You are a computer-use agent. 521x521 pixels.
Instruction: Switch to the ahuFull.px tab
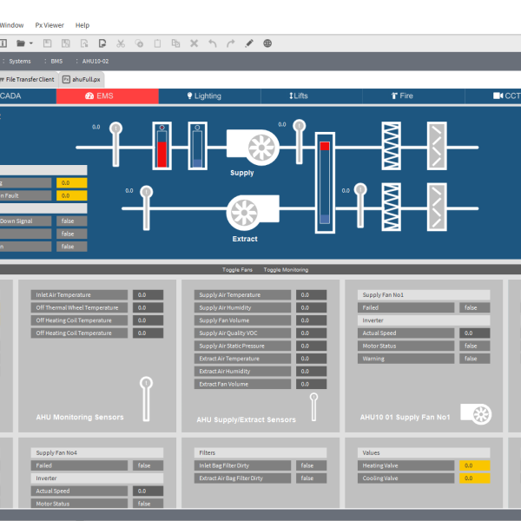pyautogui.click(x=87, y=79)
